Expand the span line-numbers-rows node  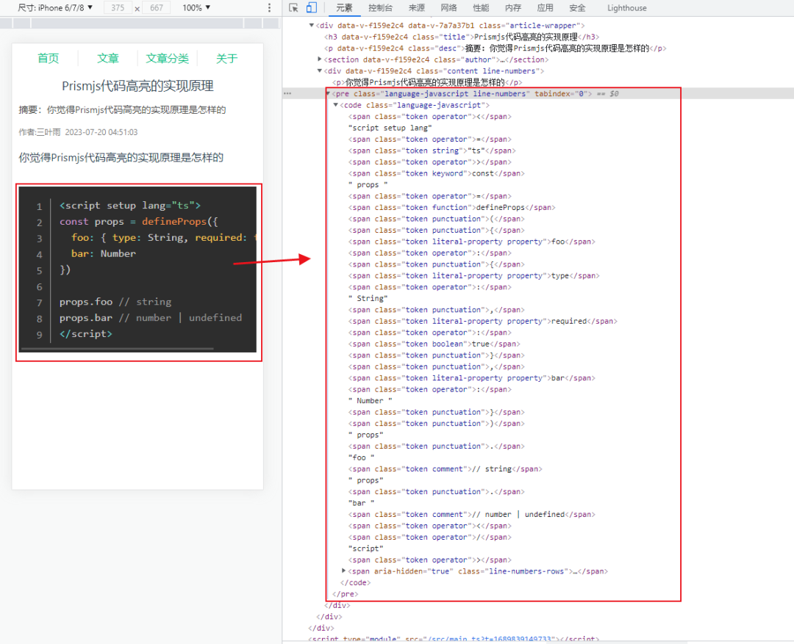344,571
